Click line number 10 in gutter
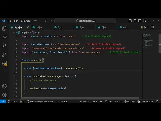This screenshot has height=121, width=161. pyautogui.click(x=16, y=72)
